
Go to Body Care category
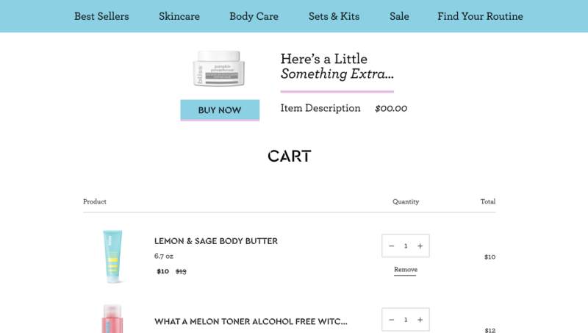point(254,16)
